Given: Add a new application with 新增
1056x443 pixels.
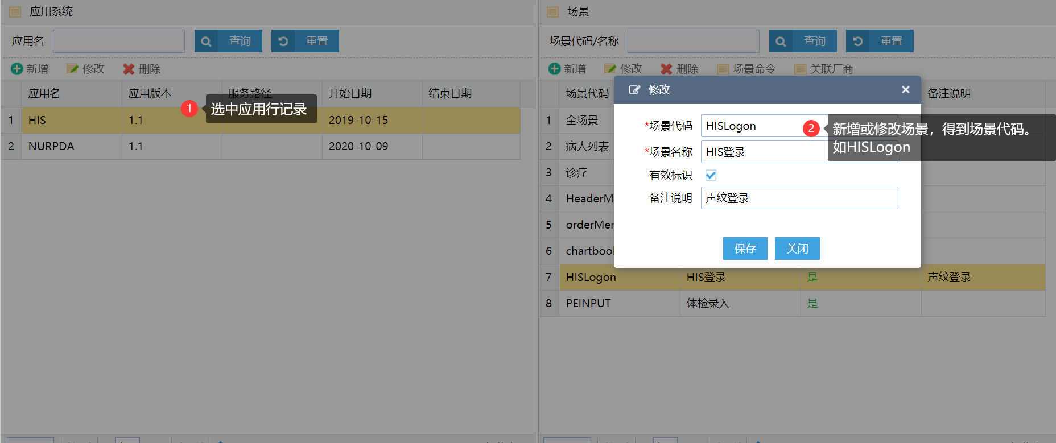Looking at the screenshot, I should (x=30, y=69).
